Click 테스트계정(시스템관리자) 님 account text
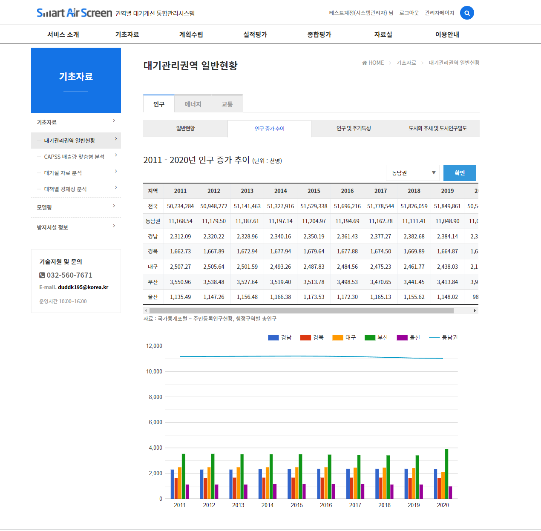Image resolution: width=541 pixels, height=531 pixels. (x=361, y=13)
